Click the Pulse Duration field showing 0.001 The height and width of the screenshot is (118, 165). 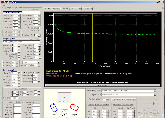tap(156, 104)
